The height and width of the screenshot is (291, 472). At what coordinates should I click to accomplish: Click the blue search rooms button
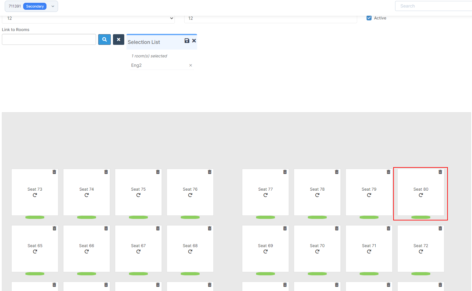pyautogui.click(x=105, y=40)
